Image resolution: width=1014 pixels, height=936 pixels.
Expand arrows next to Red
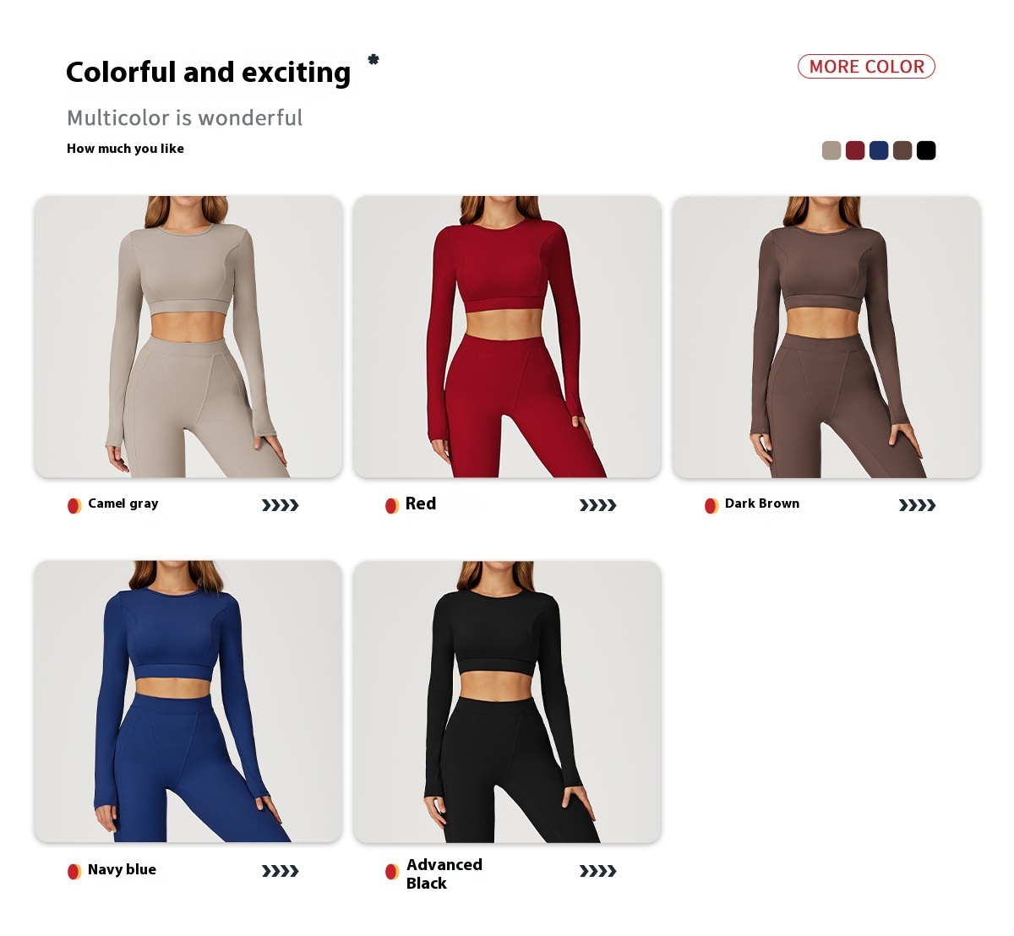pyautogui.click(x=597, y=505)
